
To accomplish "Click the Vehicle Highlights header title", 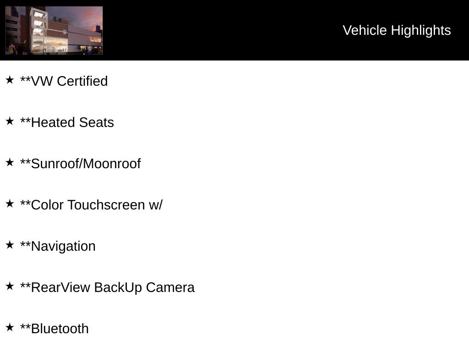I will pos(397,30).
